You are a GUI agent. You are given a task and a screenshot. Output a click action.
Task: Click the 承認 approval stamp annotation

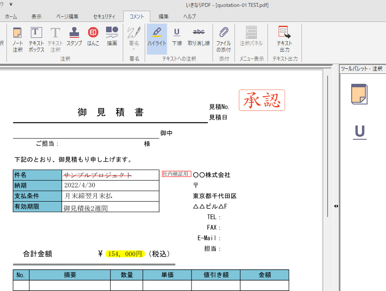pos(262,100)
